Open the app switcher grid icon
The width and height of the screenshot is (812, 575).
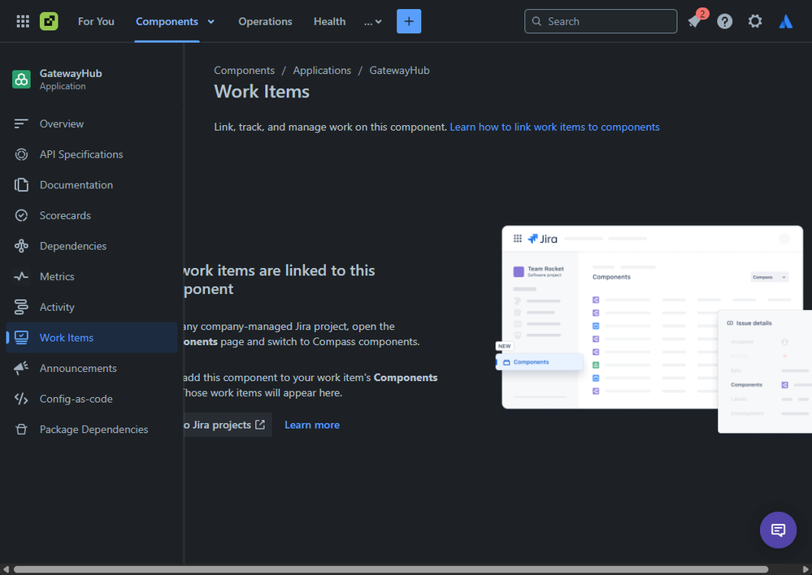(x=23, y=21)
